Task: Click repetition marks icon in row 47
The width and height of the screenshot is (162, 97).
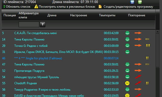Action: tap(147, 64)
